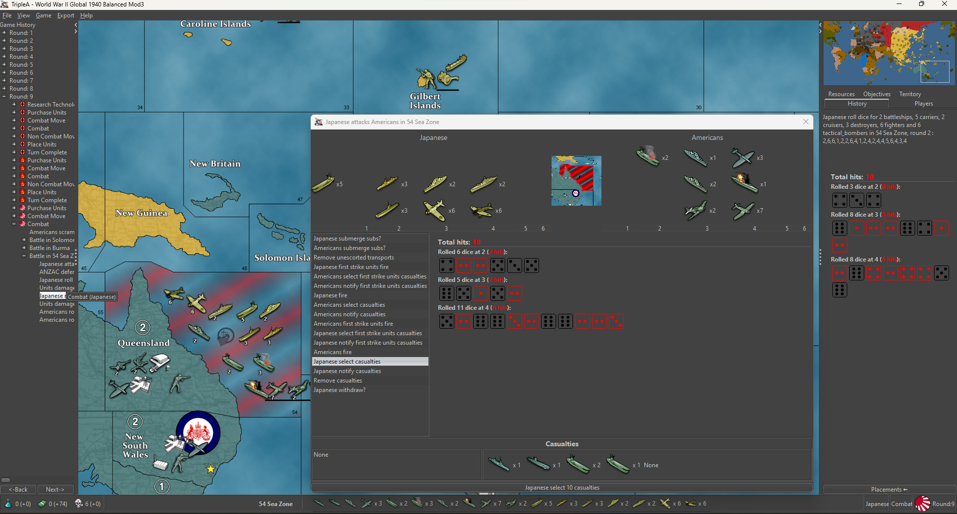Click the skull icon showing 6 (+0)
The width and height of the screenshot is (957, 514).
pos(79,504)
